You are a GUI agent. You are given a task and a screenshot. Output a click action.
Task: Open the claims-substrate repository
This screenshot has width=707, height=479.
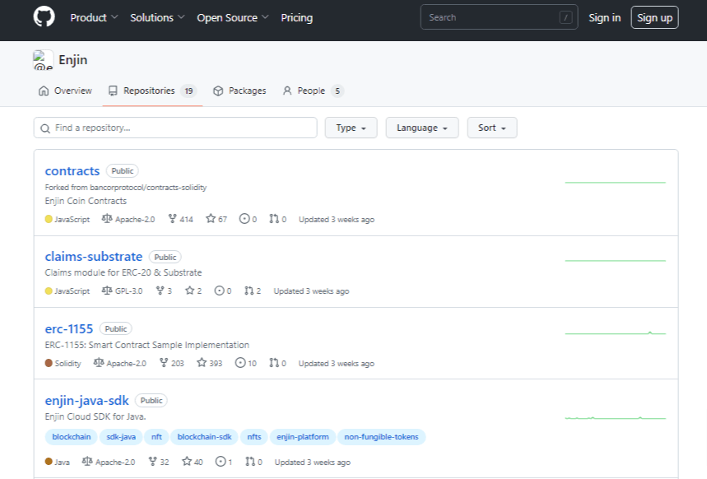point(94,257)
